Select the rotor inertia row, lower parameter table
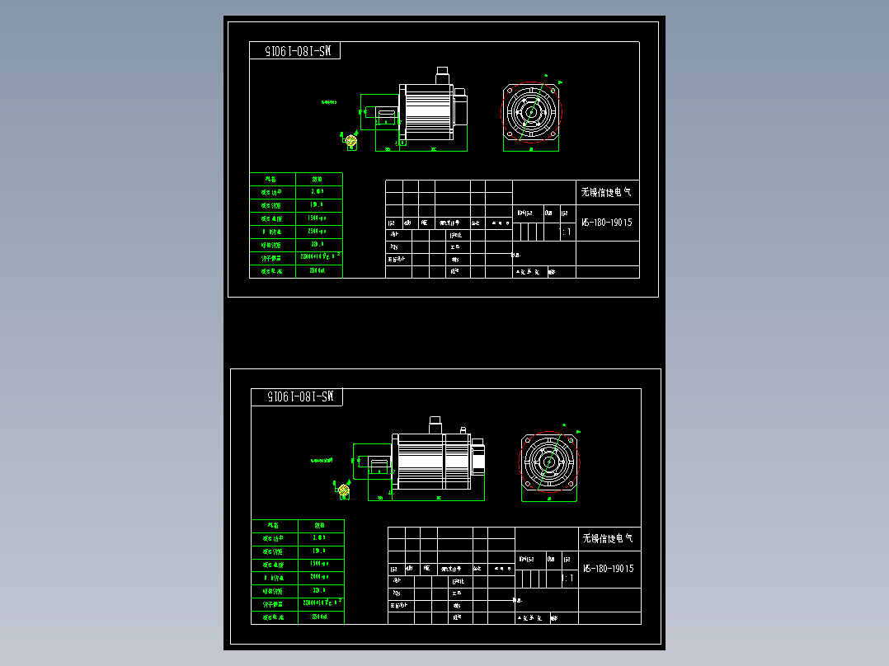The image size is (889, 666). point(299,604)
